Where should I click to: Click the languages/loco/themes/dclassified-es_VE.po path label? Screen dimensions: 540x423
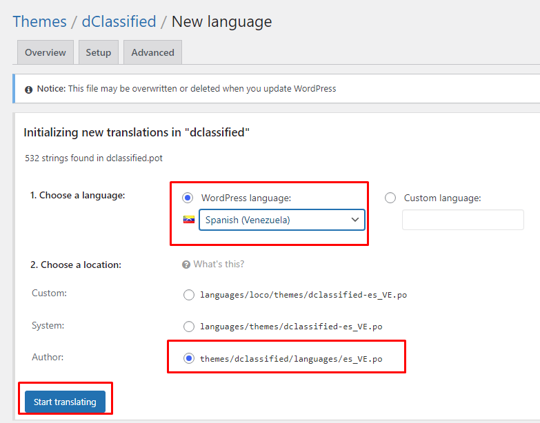[303, 295]
